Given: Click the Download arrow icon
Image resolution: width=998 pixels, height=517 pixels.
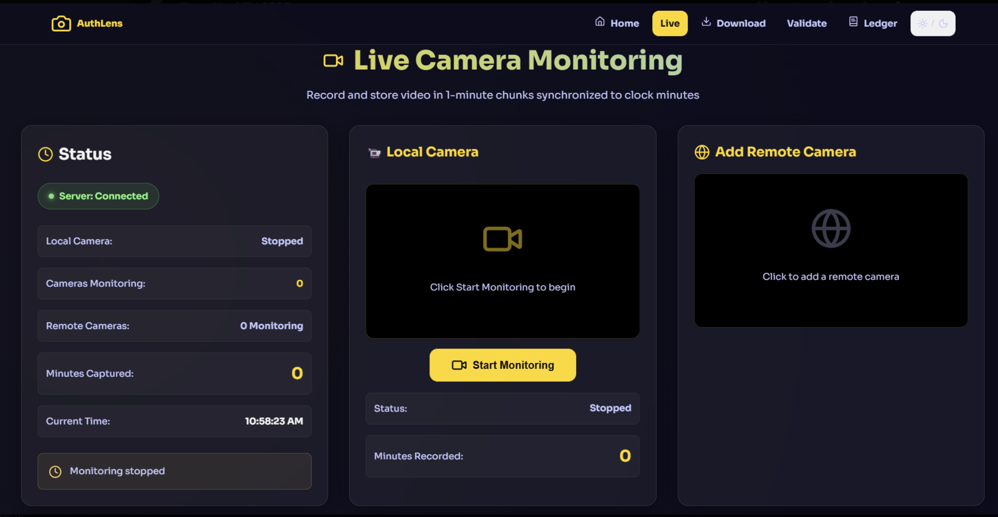Looking at the screenshot, I should (x=706, y=22).
